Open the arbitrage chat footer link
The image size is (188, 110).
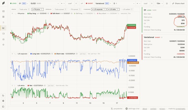tap(134, 109)
